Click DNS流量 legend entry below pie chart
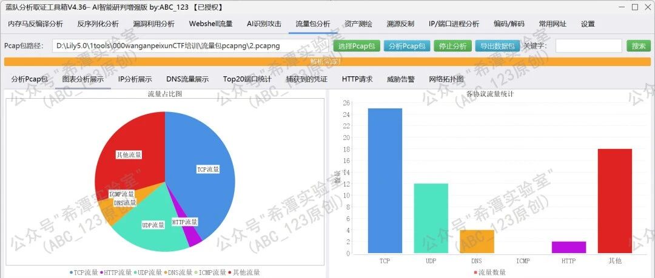The width and height of the screenshot is (655, 278). click(x=178, y=273)
